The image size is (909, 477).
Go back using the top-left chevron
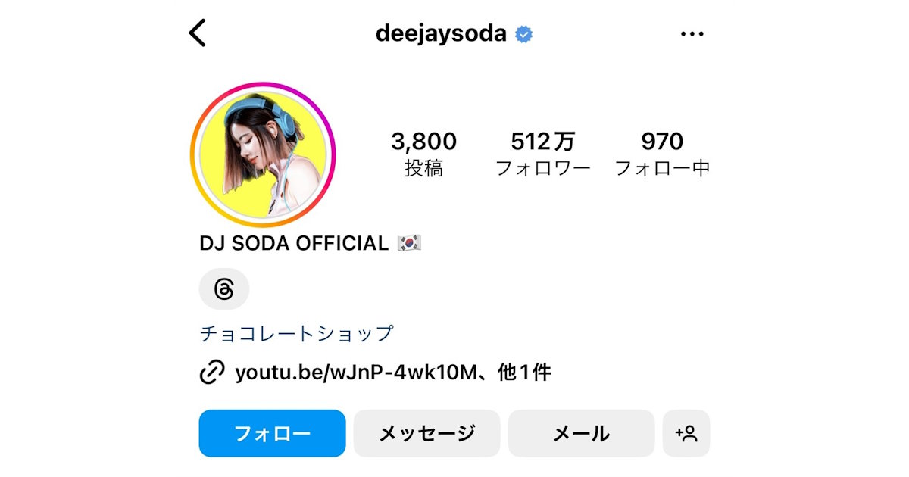198,33
